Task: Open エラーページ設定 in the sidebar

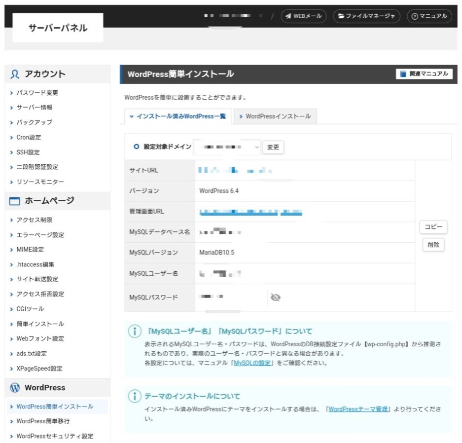Action: (x=40, y=235)
